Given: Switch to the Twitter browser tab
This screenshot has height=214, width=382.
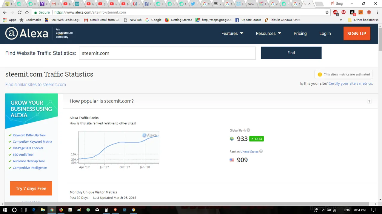Looking at the screenshot, I should [194, 4].
